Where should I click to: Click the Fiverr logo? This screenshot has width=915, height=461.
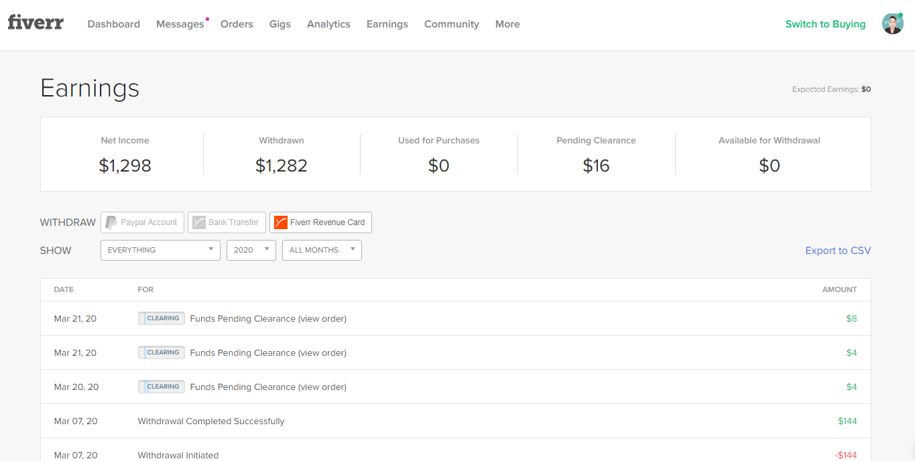tap(36, 23)
